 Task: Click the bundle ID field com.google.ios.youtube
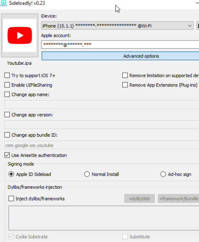(102, 145)
